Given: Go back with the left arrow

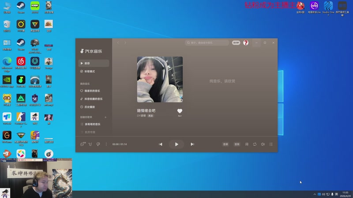Looking at the screenshot, I should (x=118, y=43).
